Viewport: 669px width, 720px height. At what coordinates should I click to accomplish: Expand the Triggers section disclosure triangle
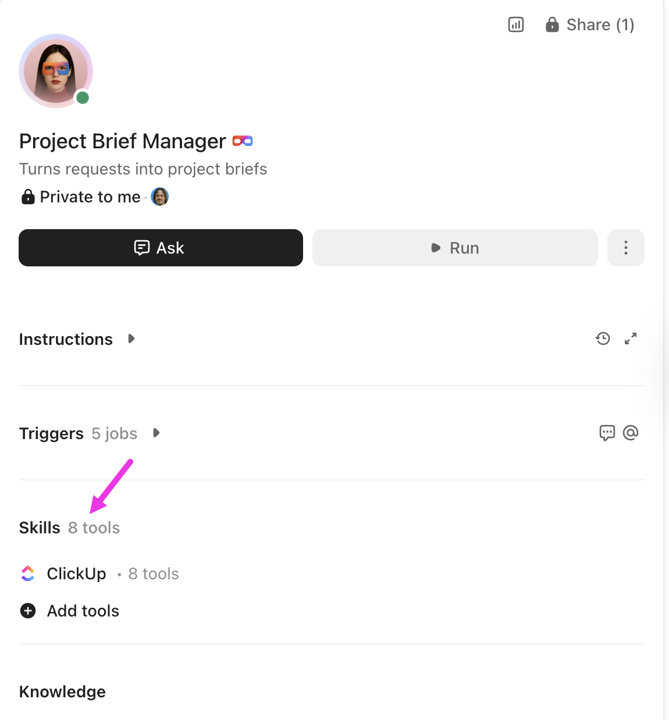tap(156, 433)
